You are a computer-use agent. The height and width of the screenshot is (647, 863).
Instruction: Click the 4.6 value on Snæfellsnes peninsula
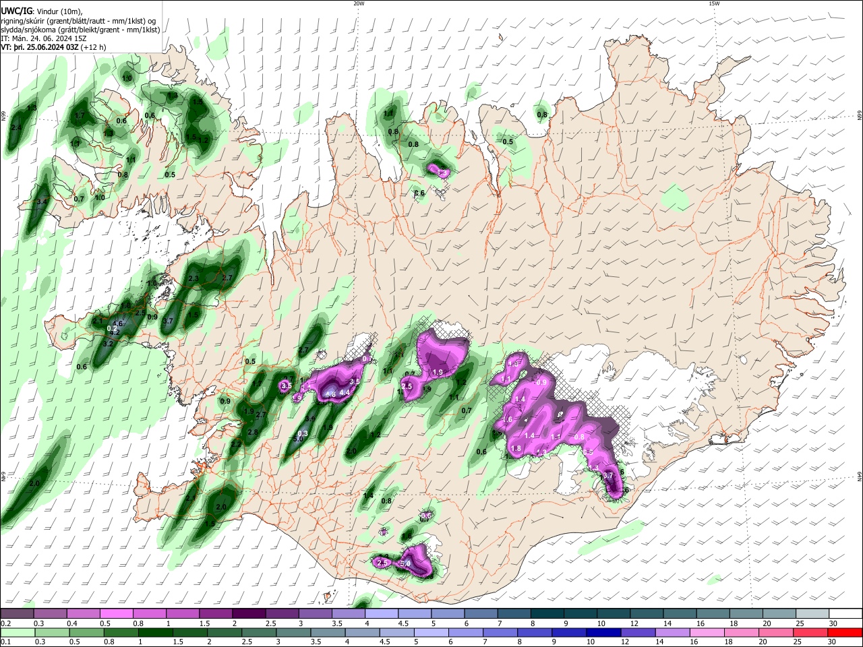[118, 324]
